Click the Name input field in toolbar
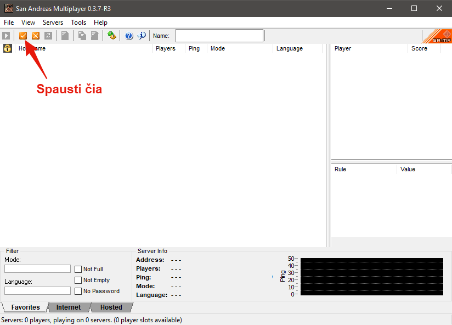Screen dimensions: 452x325 [219, 36]
